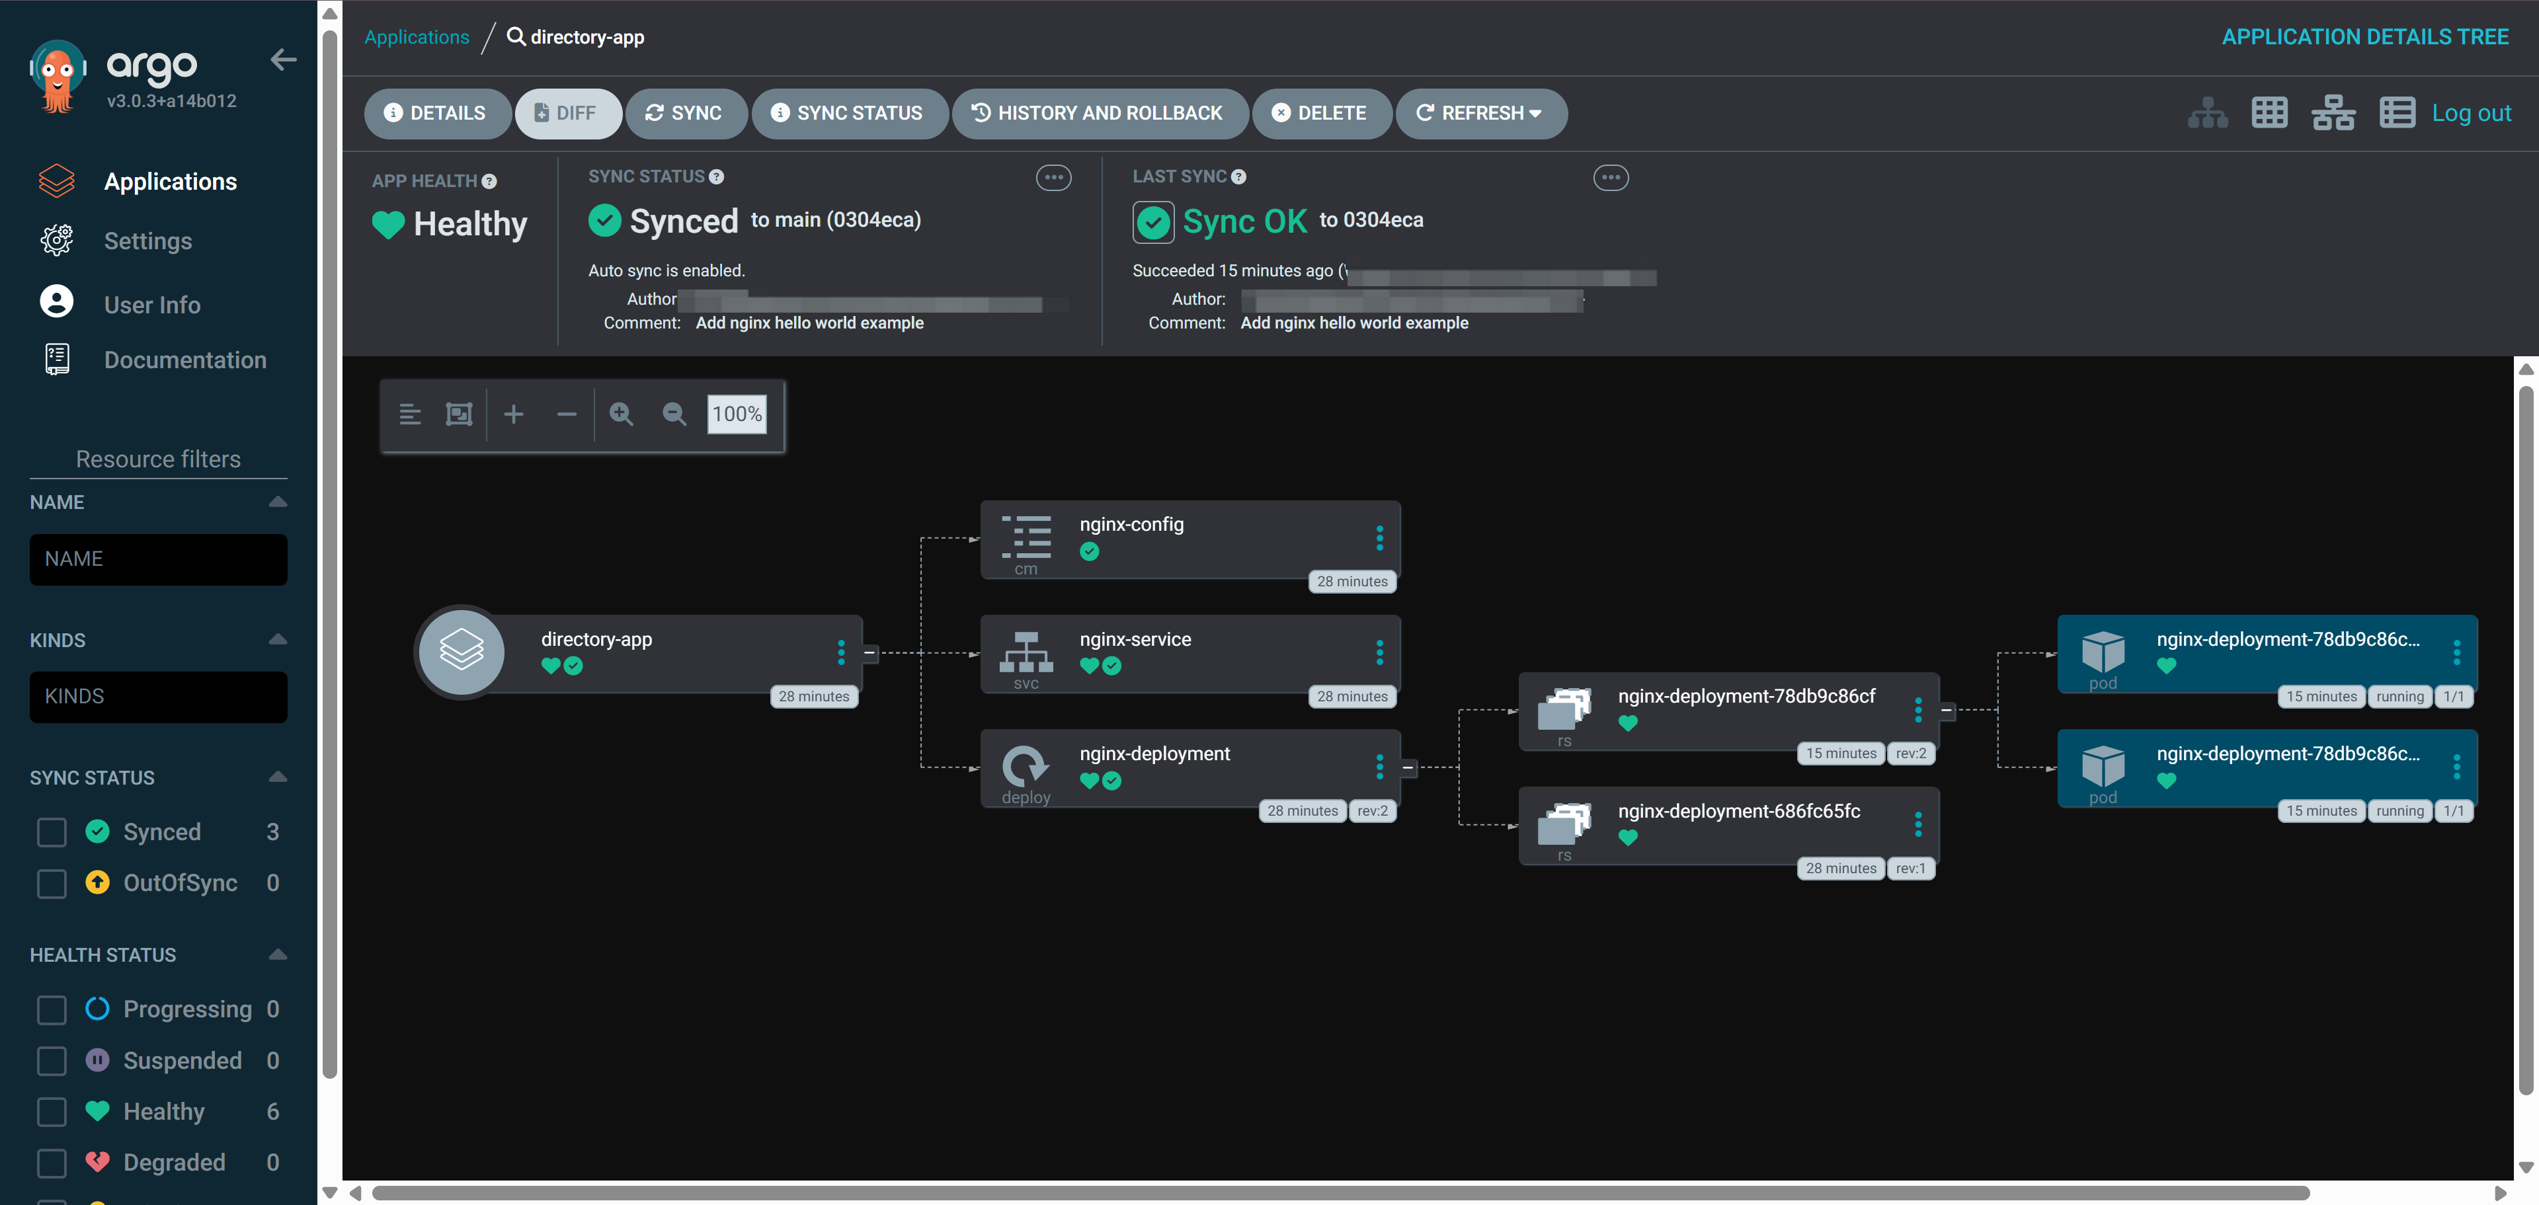Screen dimensions: 2539x1205
Task: Select the nginx-deployment-686fc65fc replicaset node
Action: [x=1729, y=826]
